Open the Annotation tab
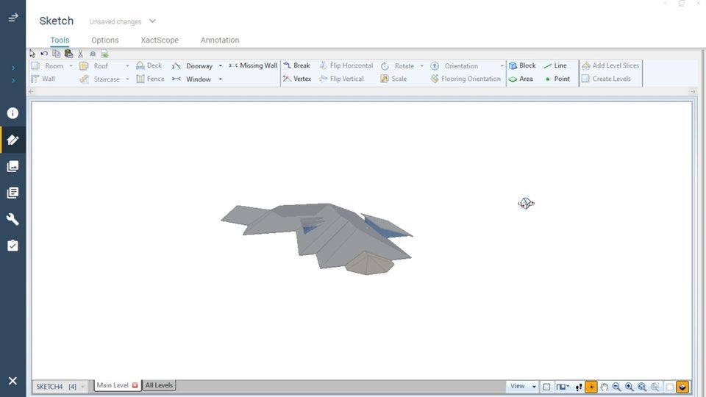Image resolution: width=706 pixels, height=397 pixels. coord(219,40)
